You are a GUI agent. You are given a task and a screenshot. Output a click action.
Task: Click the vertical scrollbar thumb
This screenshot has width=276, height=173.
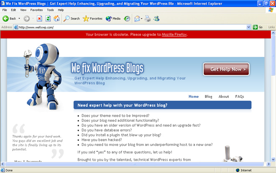[273, 55]
